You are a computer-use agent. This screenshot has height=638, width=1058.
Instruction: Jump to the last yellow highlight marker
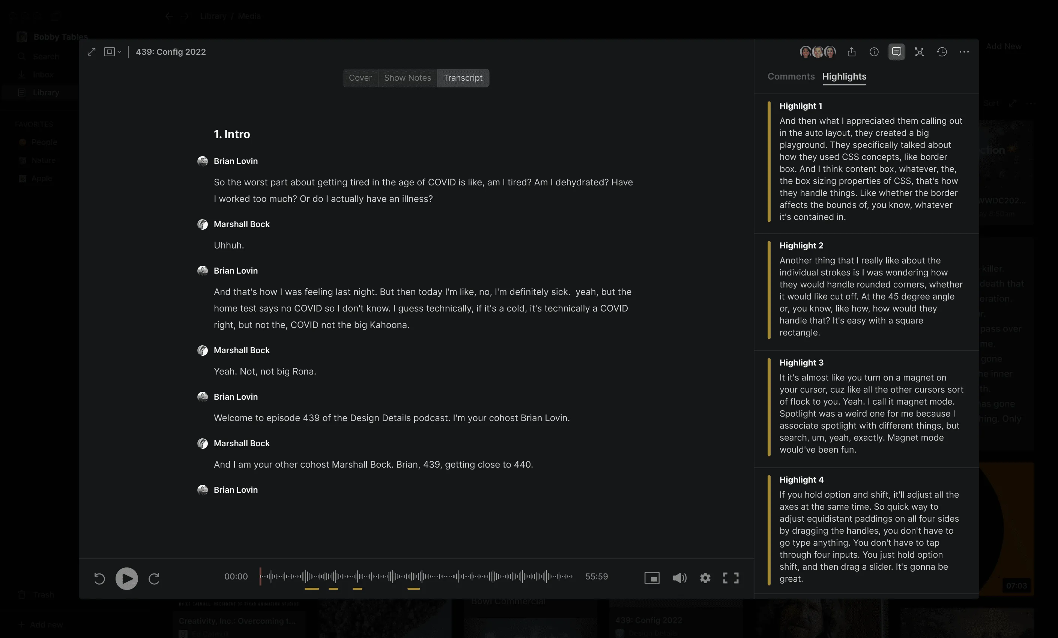(413, 588)
